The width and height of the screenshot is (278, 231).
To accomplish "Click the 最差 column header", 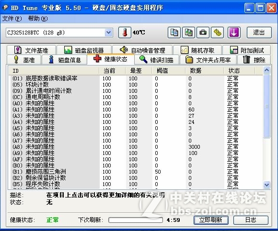I will 139,71.
